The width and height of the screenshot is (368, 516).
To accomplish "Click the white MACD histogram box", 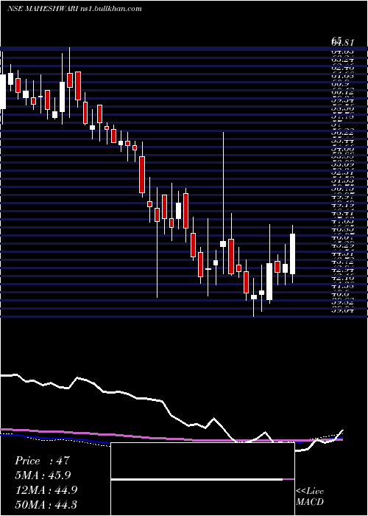I will [x=202, y=479].
